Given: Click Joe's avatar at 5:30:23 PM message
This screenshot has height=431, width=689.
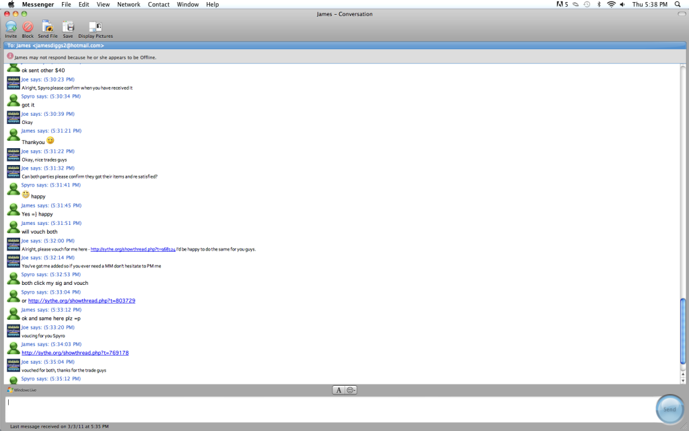Looking at the screenshot, I should [x=13, y=83].
